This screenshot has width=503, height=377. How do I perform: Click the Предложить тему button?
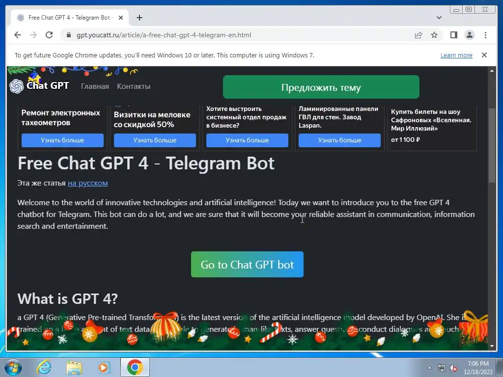click(x=321, y=87)
